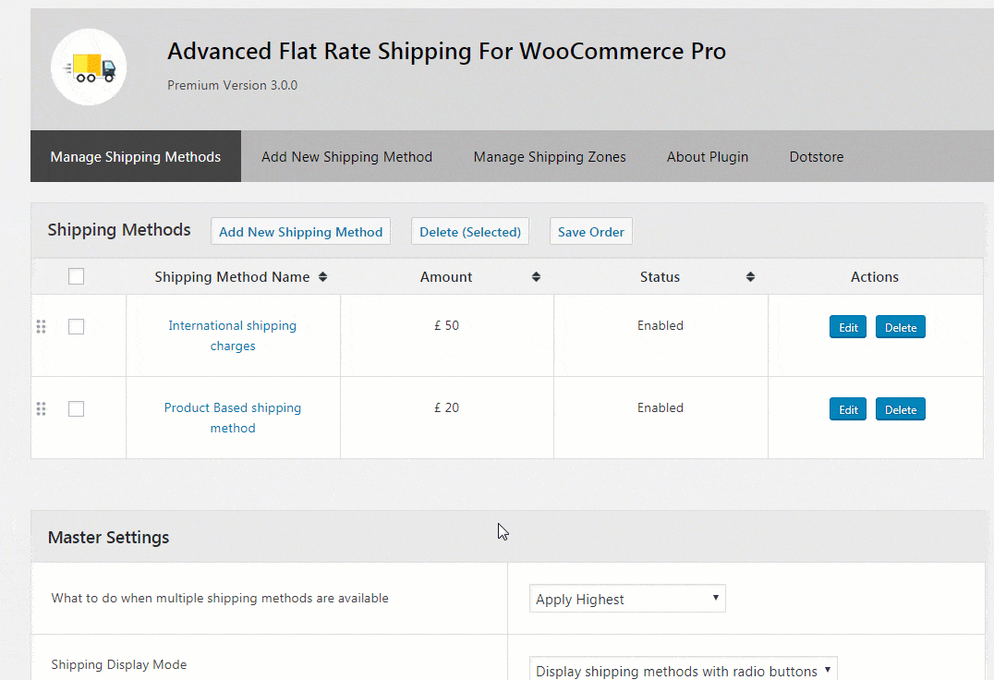The width and height of the screenshot is (994, 680).
Task: Click the Status column sort arrows
Action: (x=750, y=277)
